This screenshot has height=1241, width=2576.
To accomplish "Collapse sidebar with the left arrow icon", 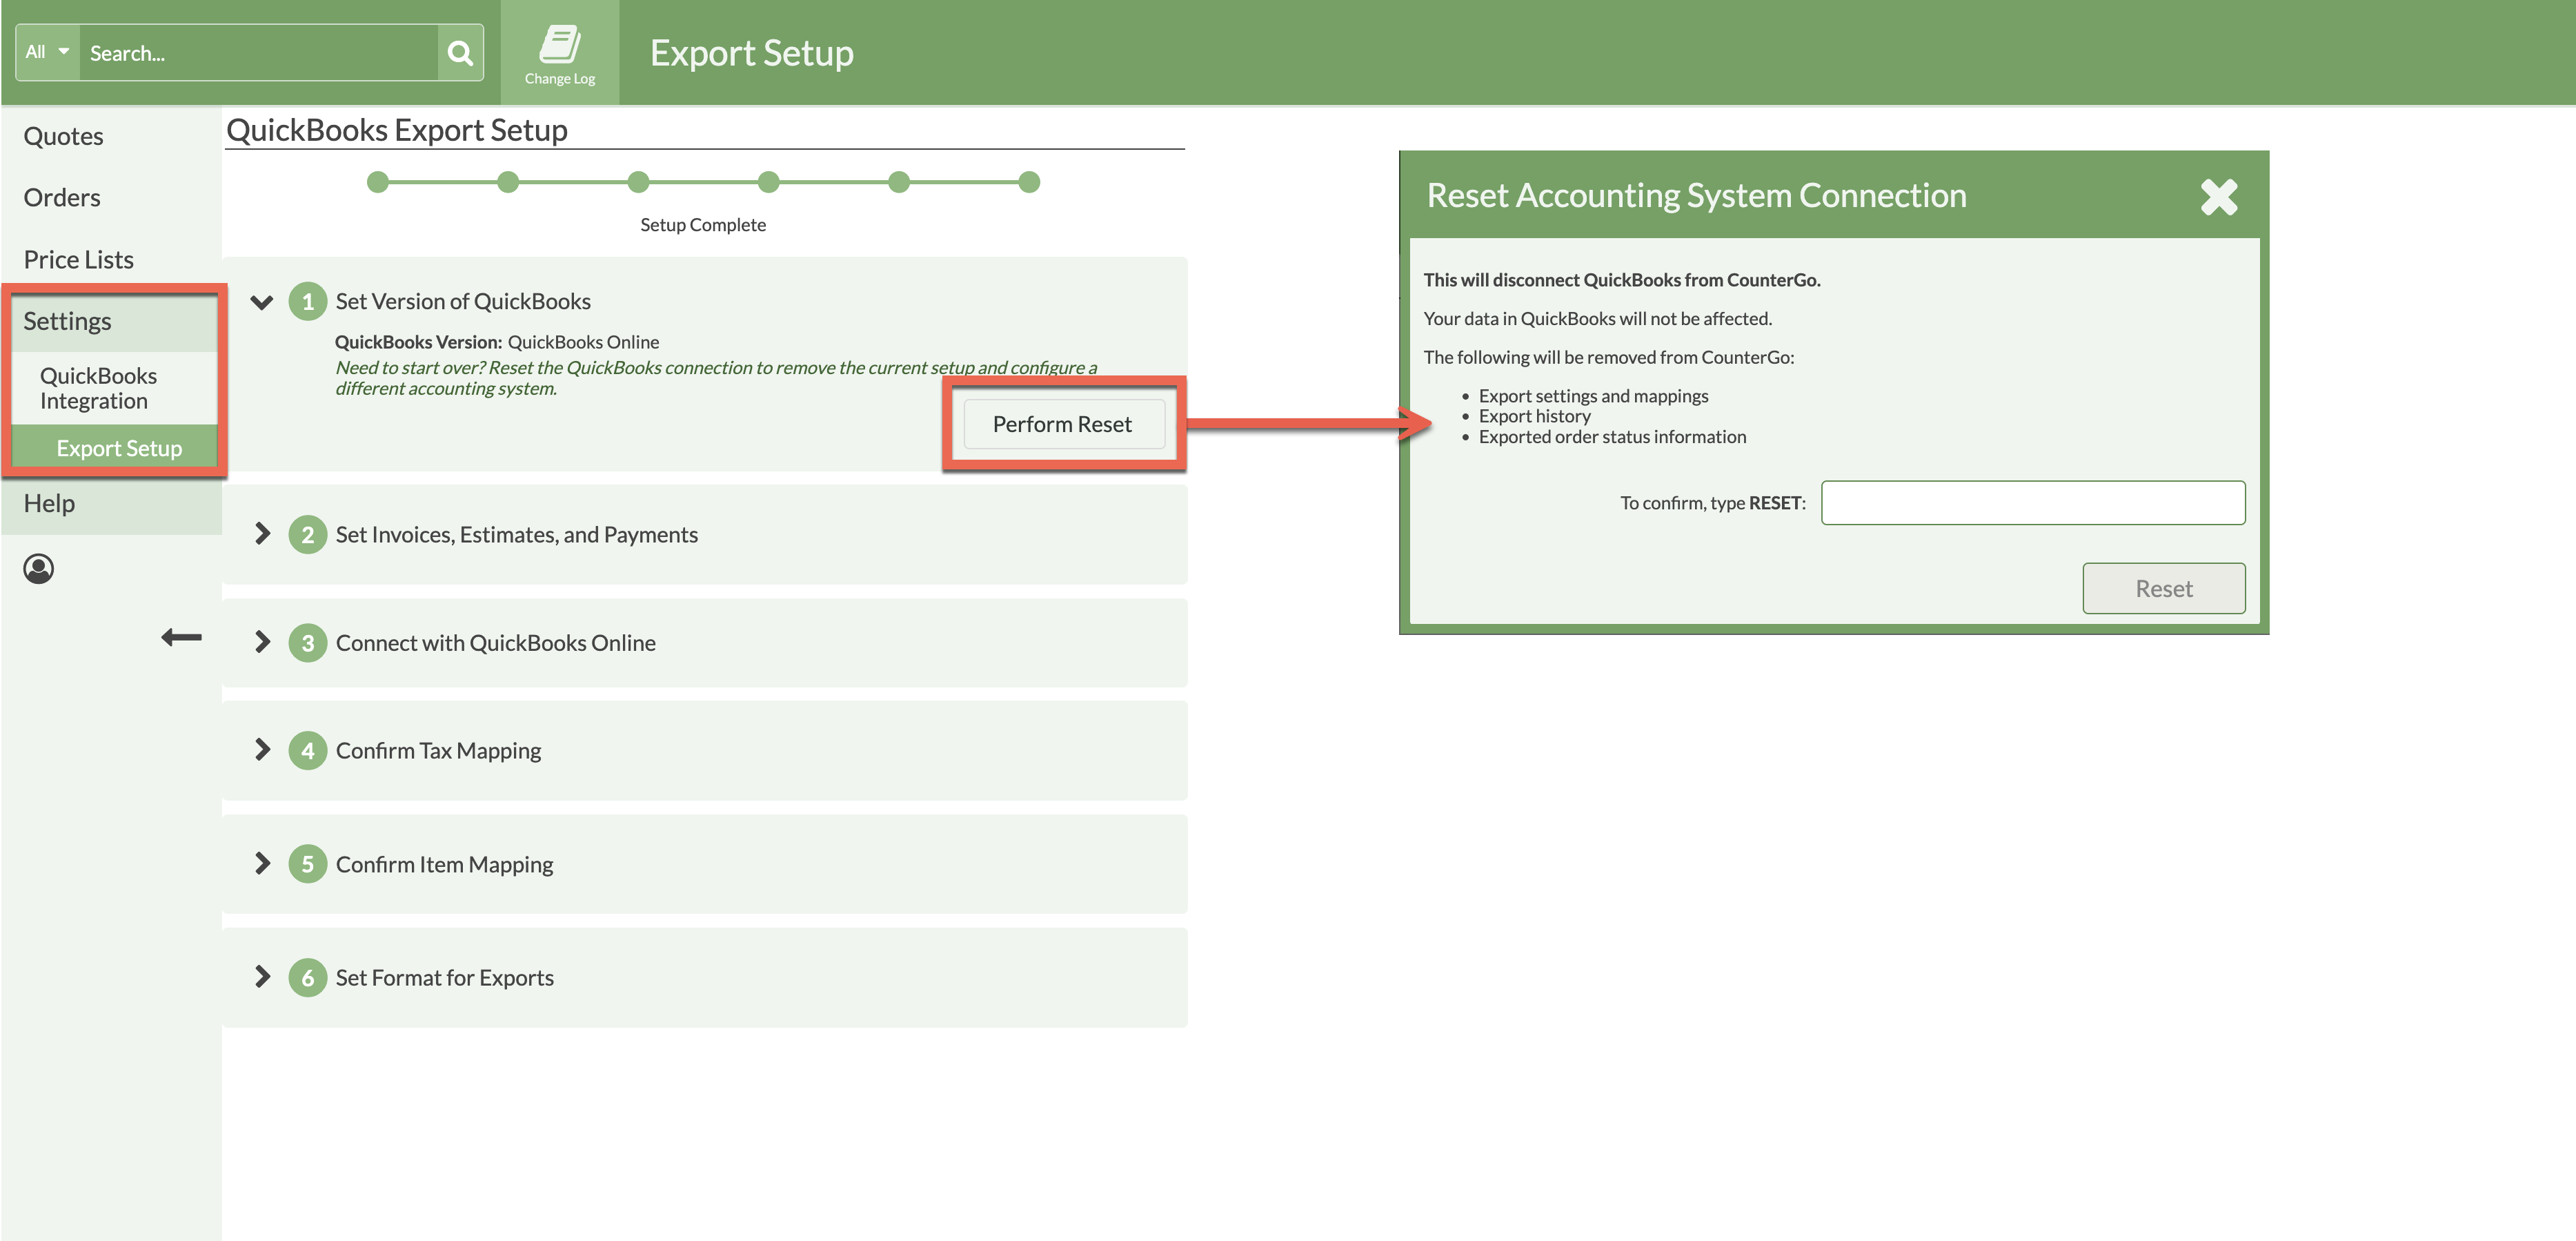I will (181, 638).
